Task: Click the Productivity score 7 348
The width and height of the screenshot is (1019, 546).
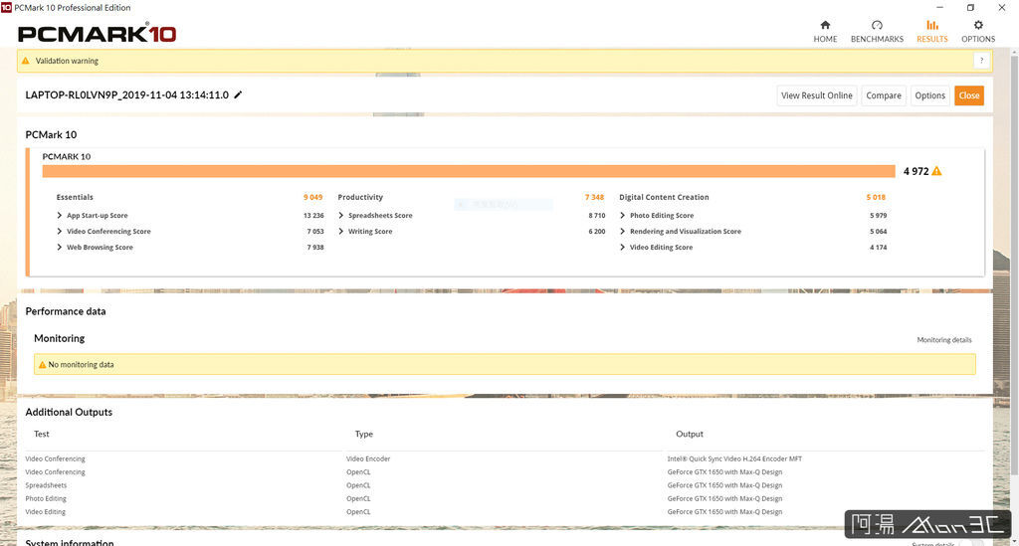Action: pos(594,197)
